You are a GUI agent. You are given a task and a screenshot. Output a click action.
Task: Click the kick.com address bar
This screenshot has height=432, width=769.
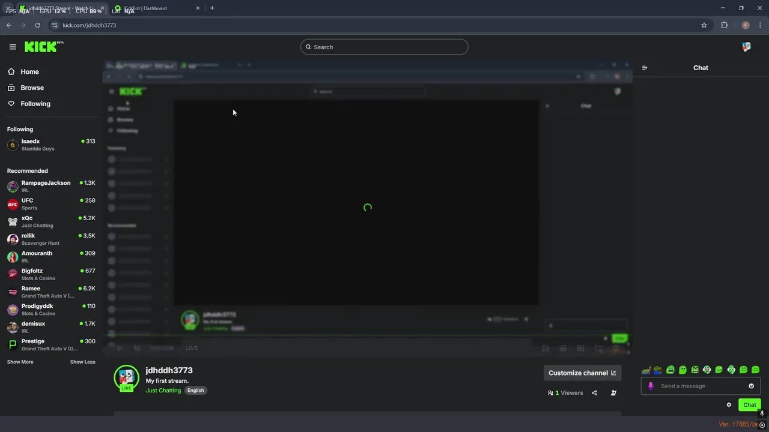click(x=378, y=25)
